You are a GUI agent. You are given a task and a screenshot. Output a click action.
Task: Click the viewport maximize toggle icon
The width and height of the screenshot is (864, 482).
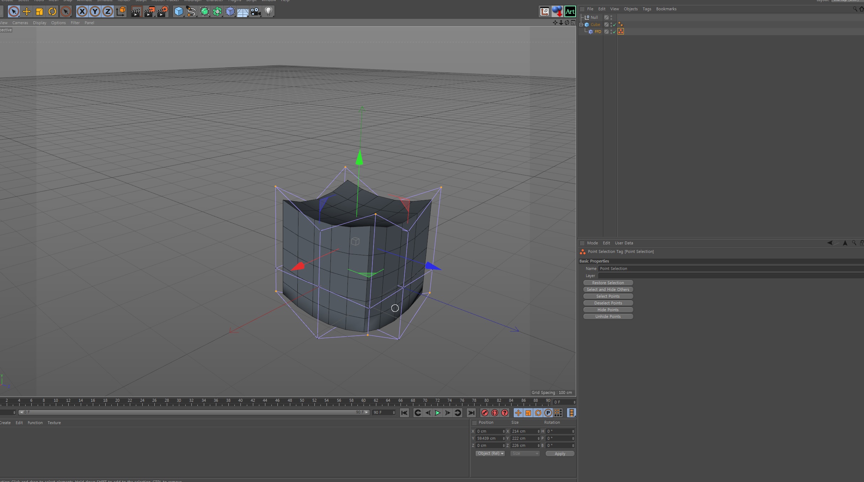pyautogui.click(x=573, y=23)
